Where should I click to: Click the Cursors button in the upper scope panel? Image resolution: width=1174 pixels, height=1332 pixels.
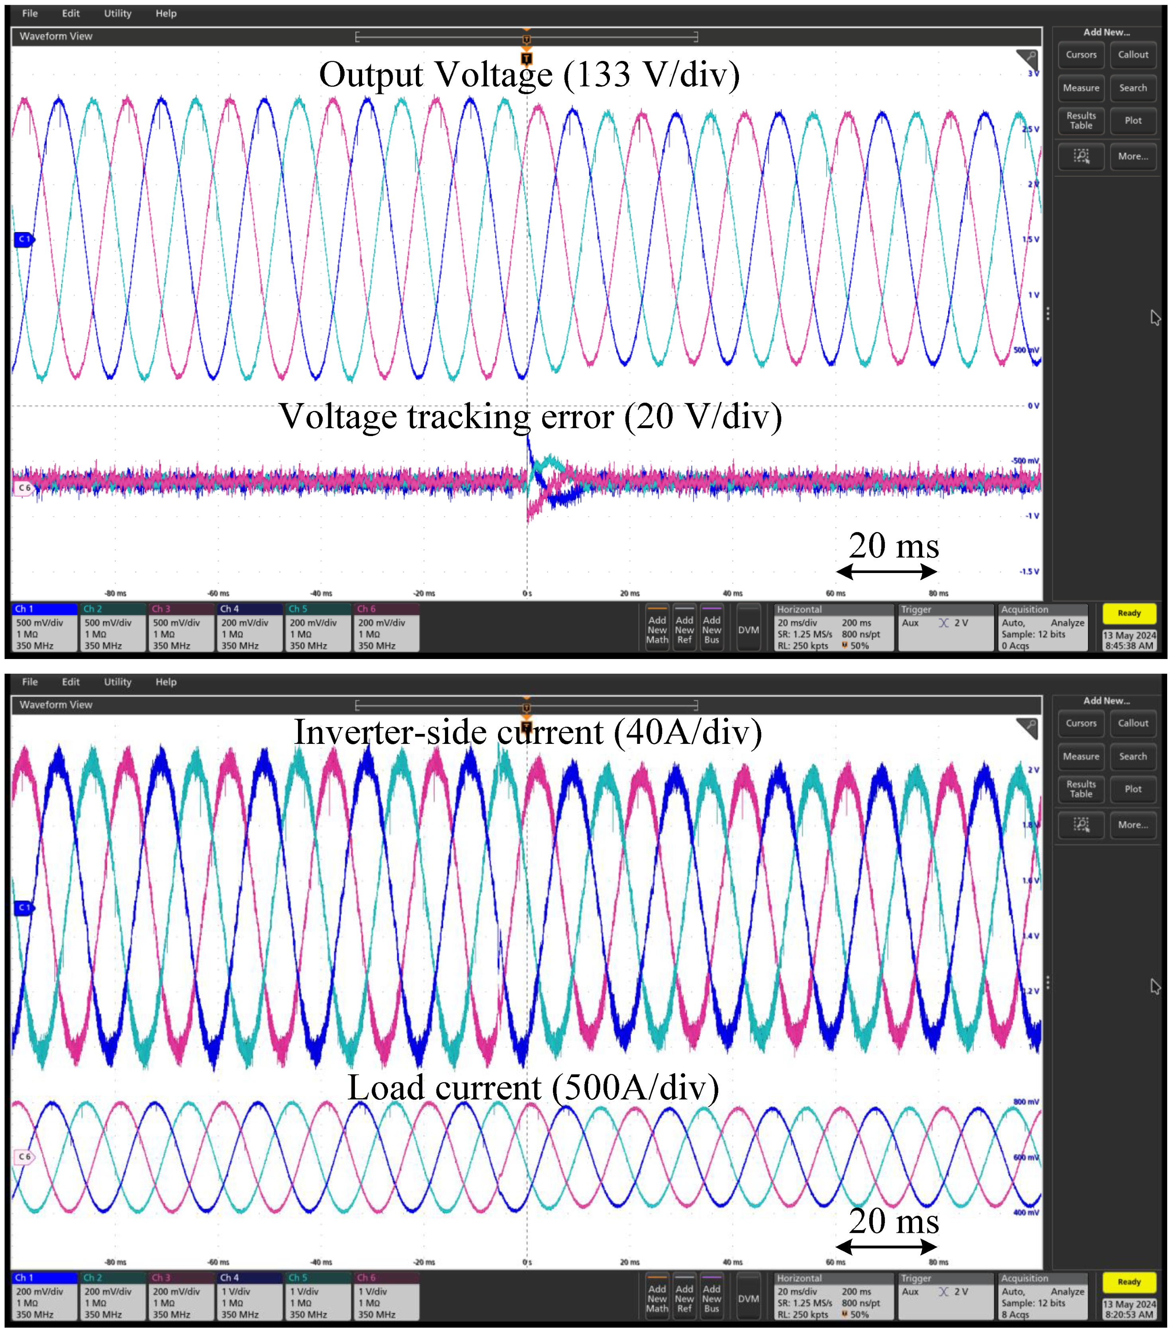tap(1081, 55)
